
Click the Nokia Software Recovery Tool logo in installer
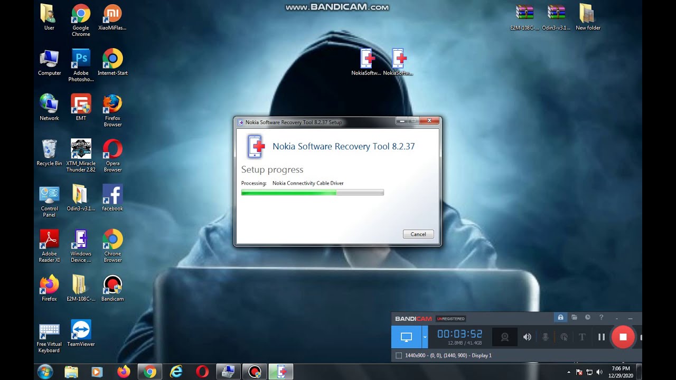(x=256, y=146)
